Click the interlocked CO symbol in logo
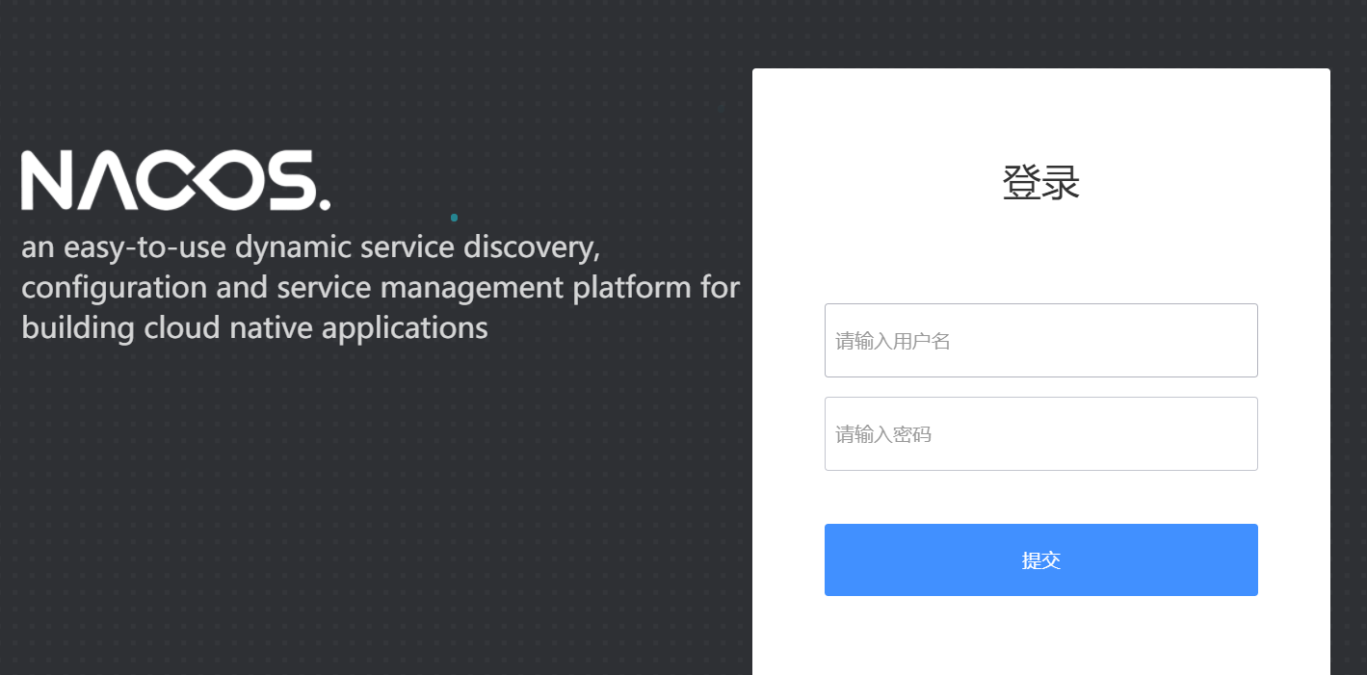The height and width of the screenshot is (675, 1367). (198, 180)
